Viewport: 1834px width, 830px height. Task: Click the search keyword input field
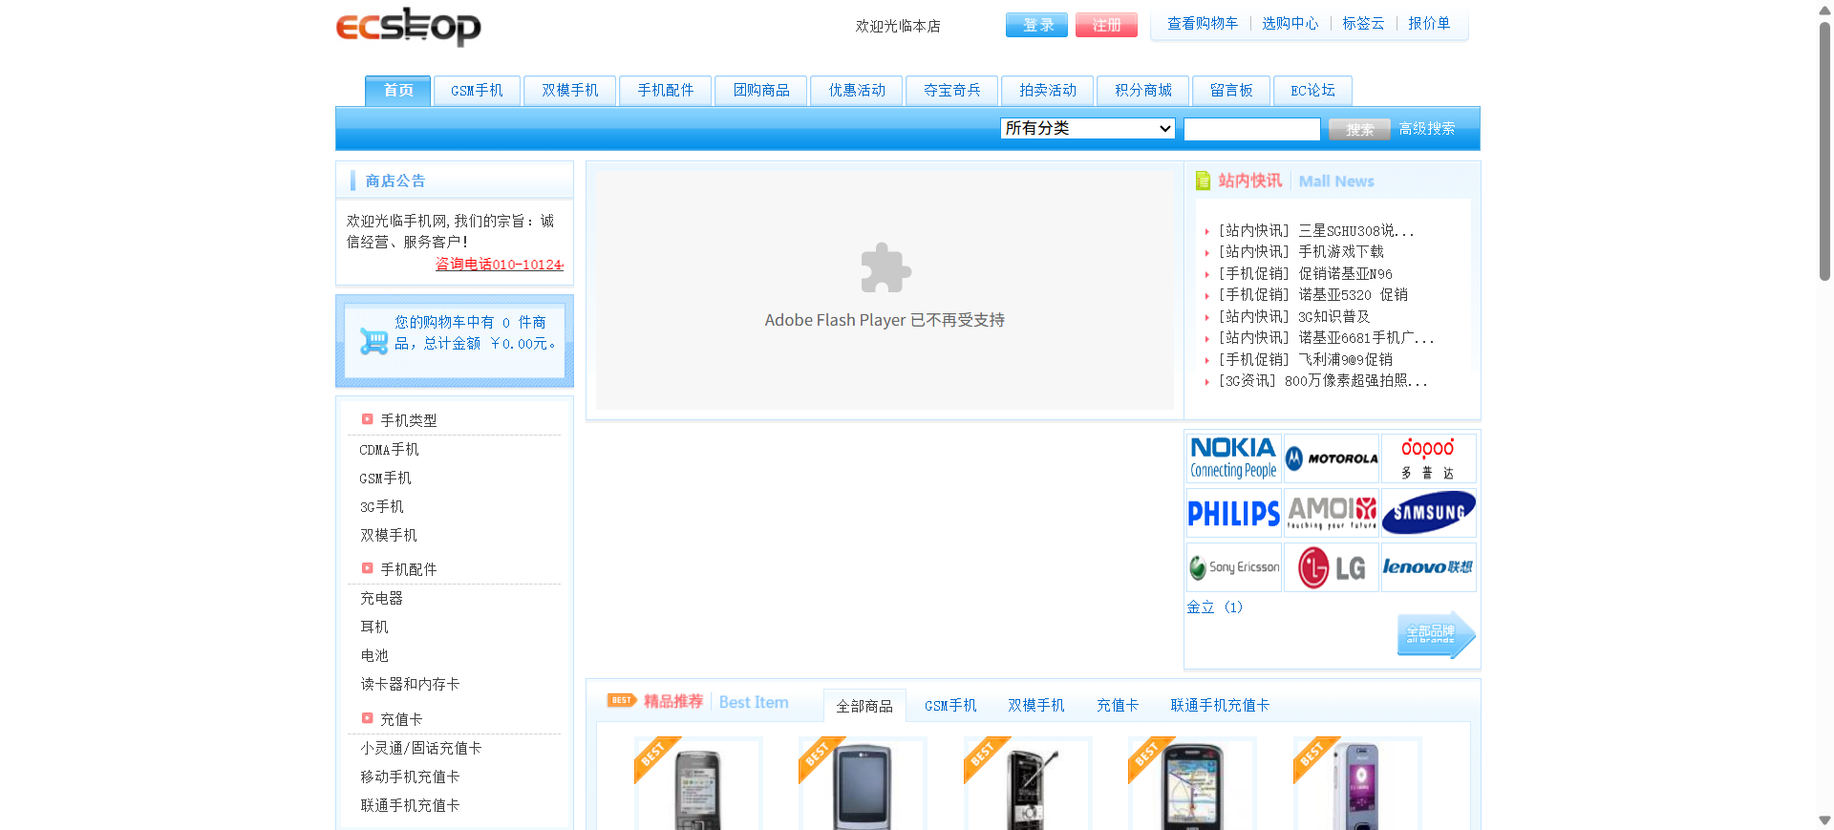1251,129
